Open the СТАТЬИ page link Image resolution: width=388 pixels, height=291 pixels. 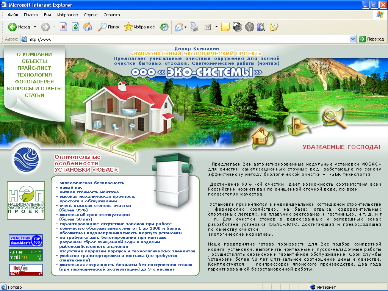(x=34, y=95)
